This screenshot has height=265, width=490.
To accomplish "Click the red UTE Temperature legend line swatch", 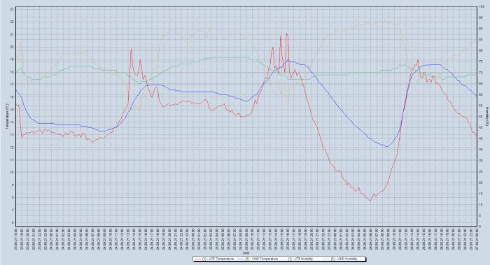I will point(198,259).
